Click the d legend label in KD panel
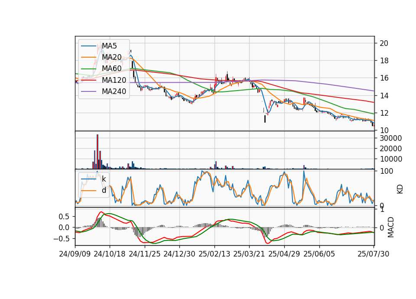The height and width of the screenshot is (299, 416). point(104,190)
